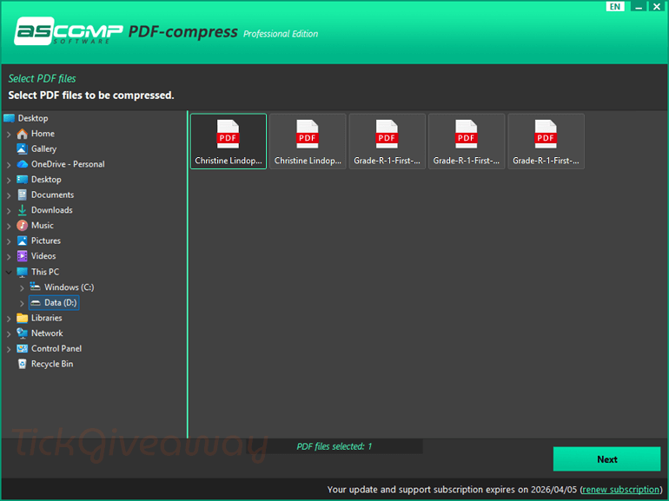
Task: Click the Network icon in the tree
Action: [x=23, y=333]
